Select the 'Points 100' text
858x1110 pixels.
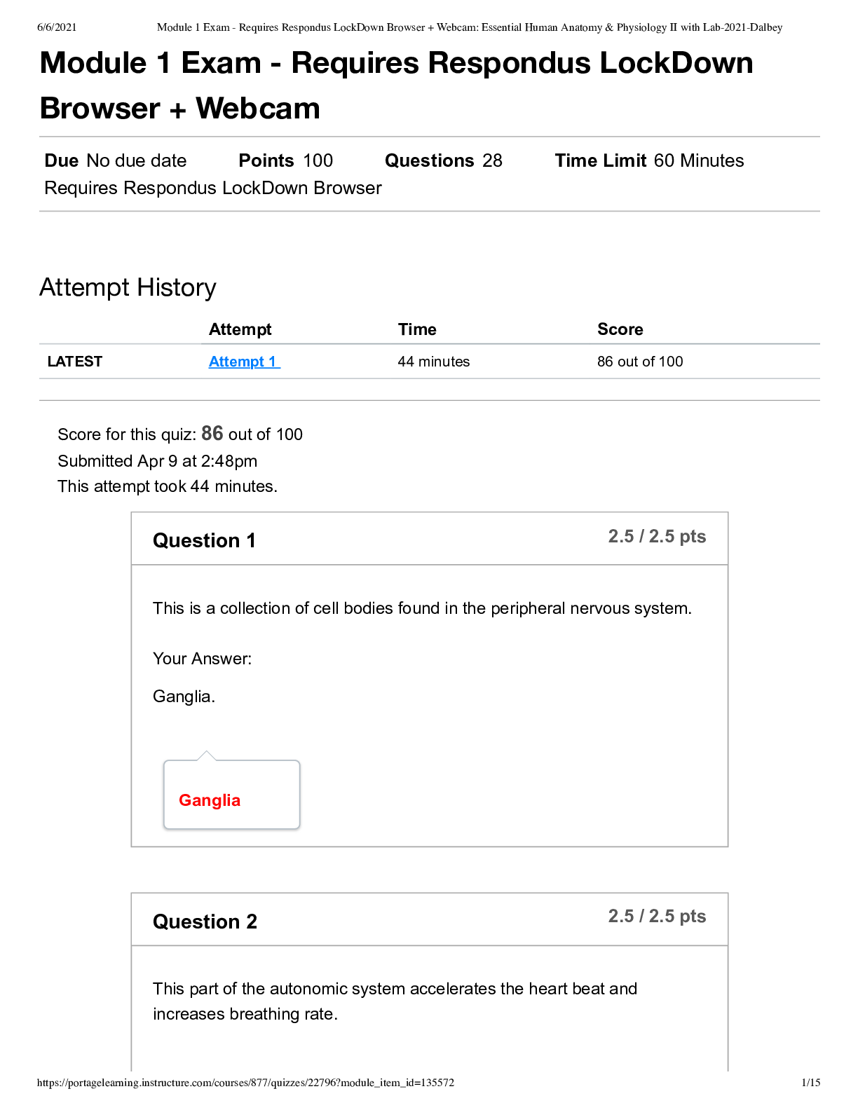click(286, 160)
